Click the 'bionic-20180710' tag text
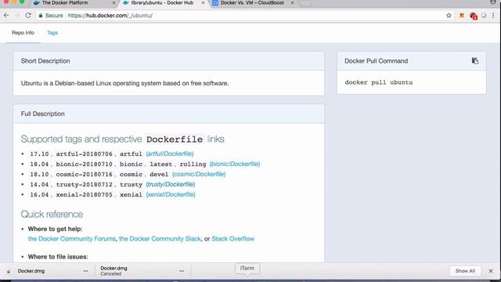 coord(85,164)
